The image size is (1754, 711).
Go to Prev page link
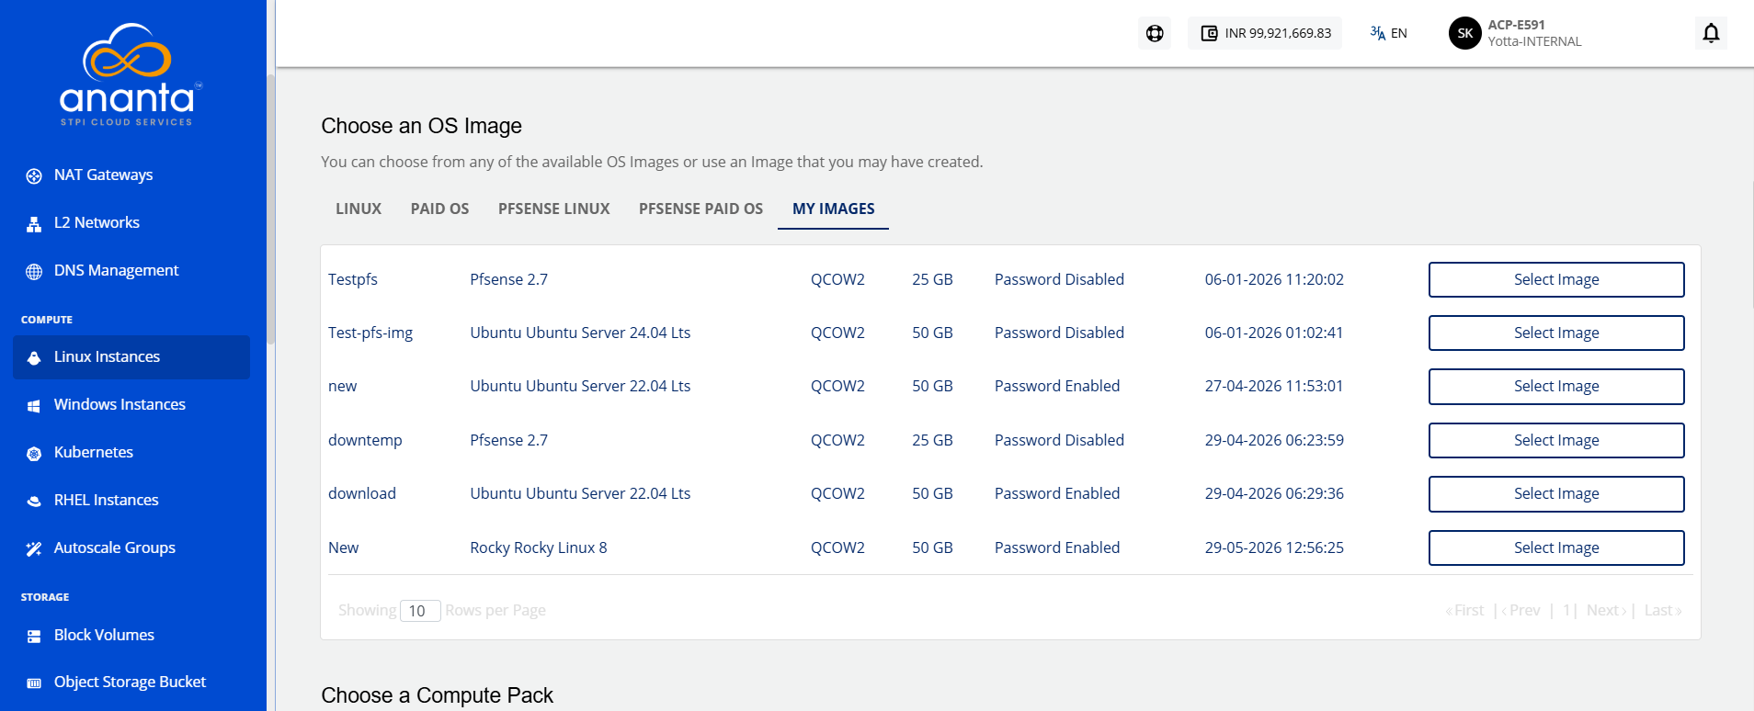[1521, 611]
